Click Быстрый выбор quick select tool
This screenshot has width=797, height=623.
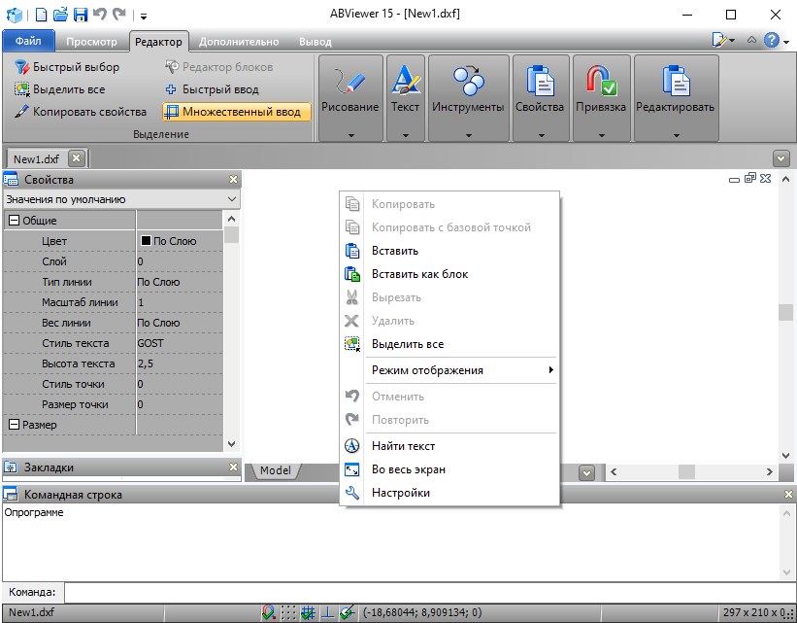[68, 67]
